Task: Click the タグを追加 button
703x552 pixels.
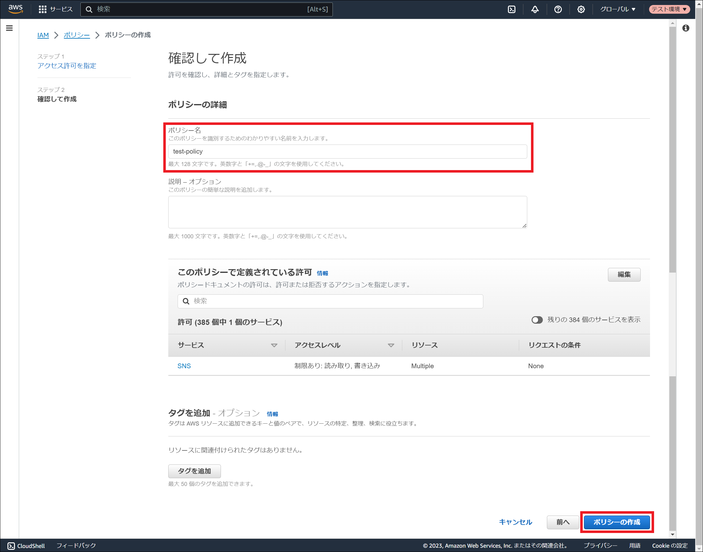Action: click(x=194, y=471)
